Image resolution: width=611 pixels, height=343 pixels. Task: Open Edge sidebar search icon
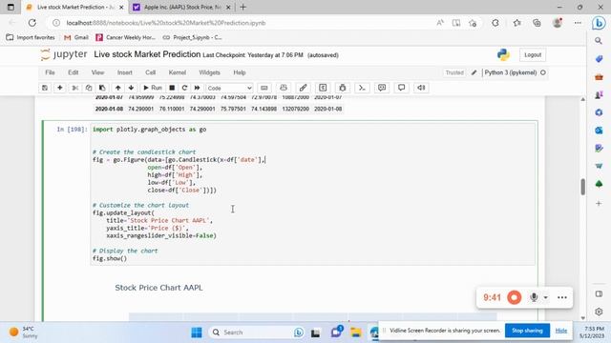tap(599, 41)
